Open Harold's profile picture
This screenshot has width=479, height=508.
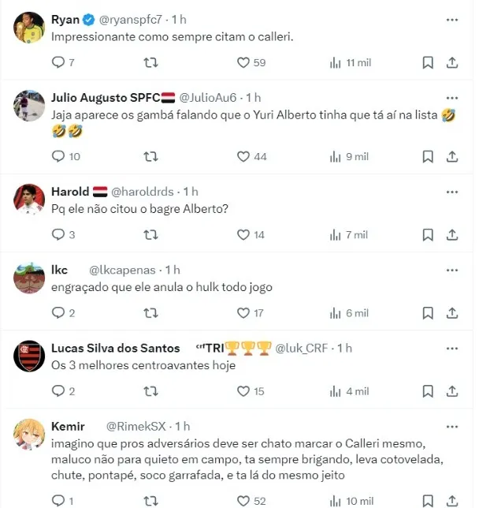[x=29, y=200]
